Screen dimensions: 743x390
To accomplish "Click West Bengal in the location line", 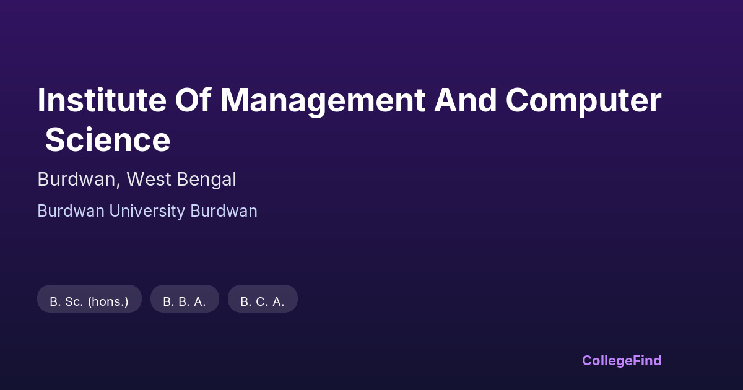I will tap(181, 180).
